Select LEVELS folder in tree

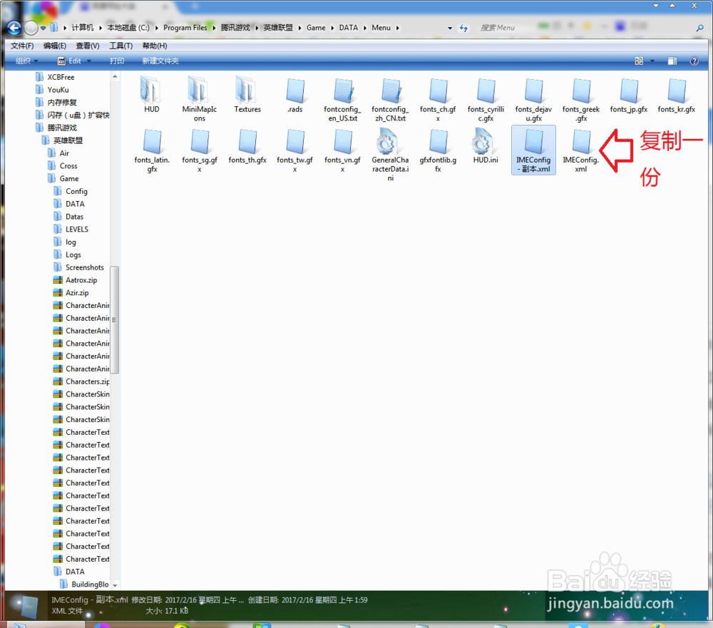[x=76, y=230]
